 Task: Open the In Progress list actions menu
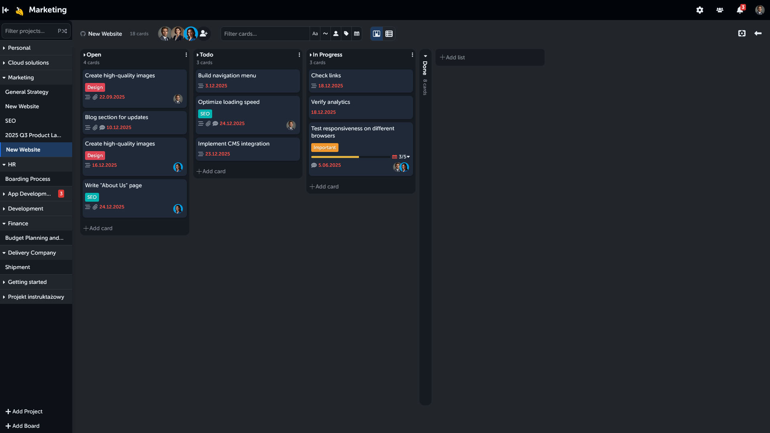click(x=412, y=54)
